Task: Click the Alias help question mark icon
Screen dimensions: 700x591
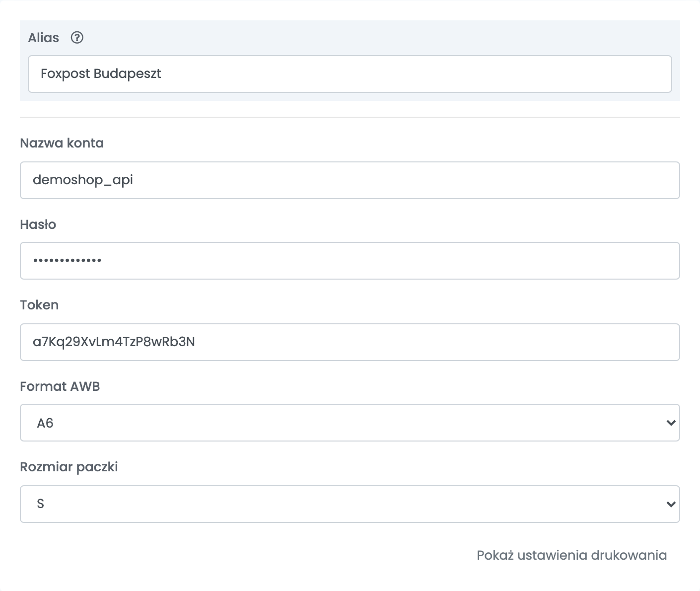Action: pos(77,38)
